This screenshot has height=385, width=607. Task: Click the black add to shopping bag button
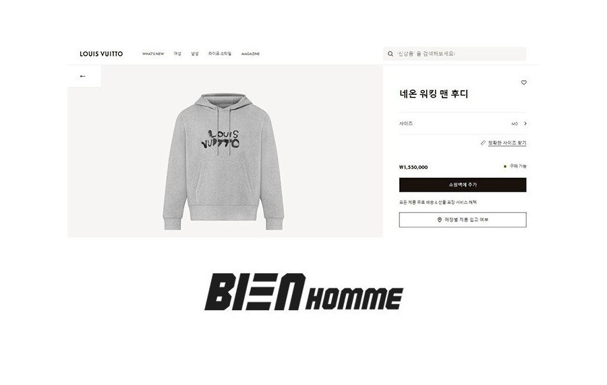click(x=463, y=184)
